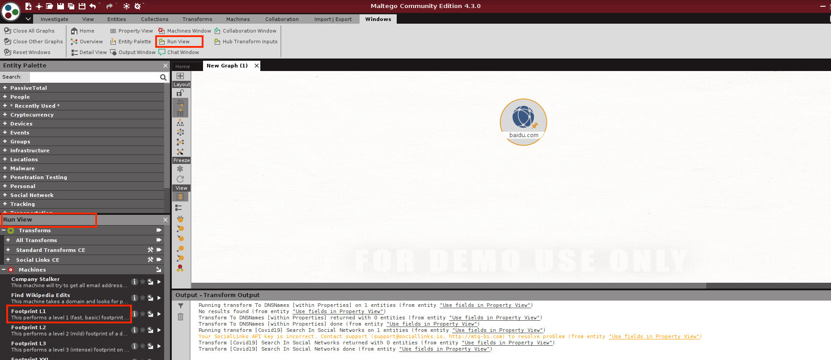Open Standard Transforms CE settings wrench
The width and height of the screenshot is (831, 360).
(151, 250)
